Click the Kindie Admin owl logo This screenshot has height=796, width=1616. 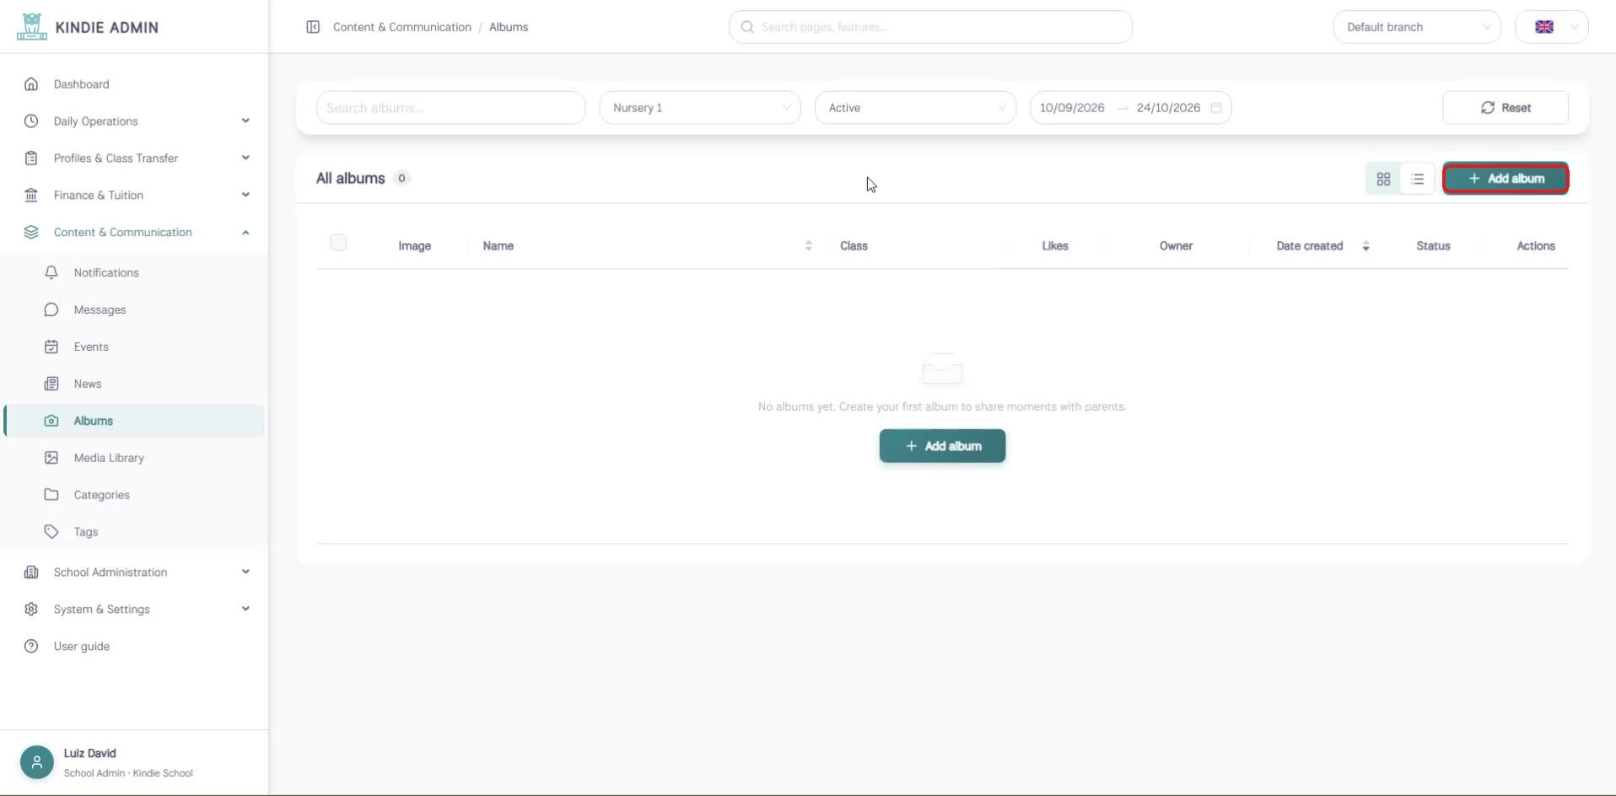[x=31, y=27]
